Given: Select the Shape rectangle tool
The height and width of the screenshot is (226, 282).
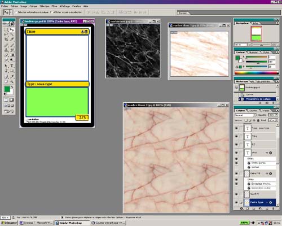Looking at the screenshot, I should click(x=12, y=71).
